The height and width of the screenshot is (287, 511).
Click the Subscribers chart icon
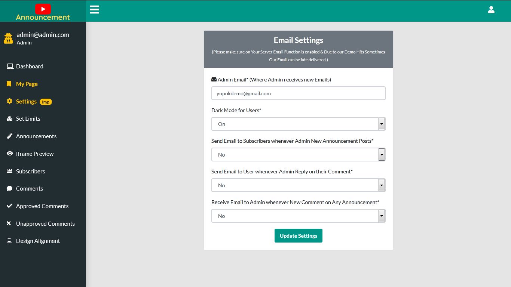[9, 171]
